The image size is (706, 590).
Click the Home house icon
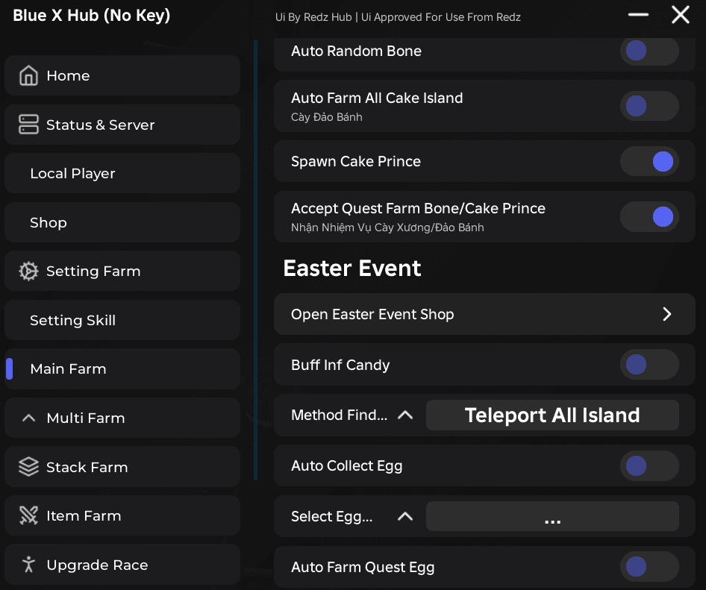(28, 76)
